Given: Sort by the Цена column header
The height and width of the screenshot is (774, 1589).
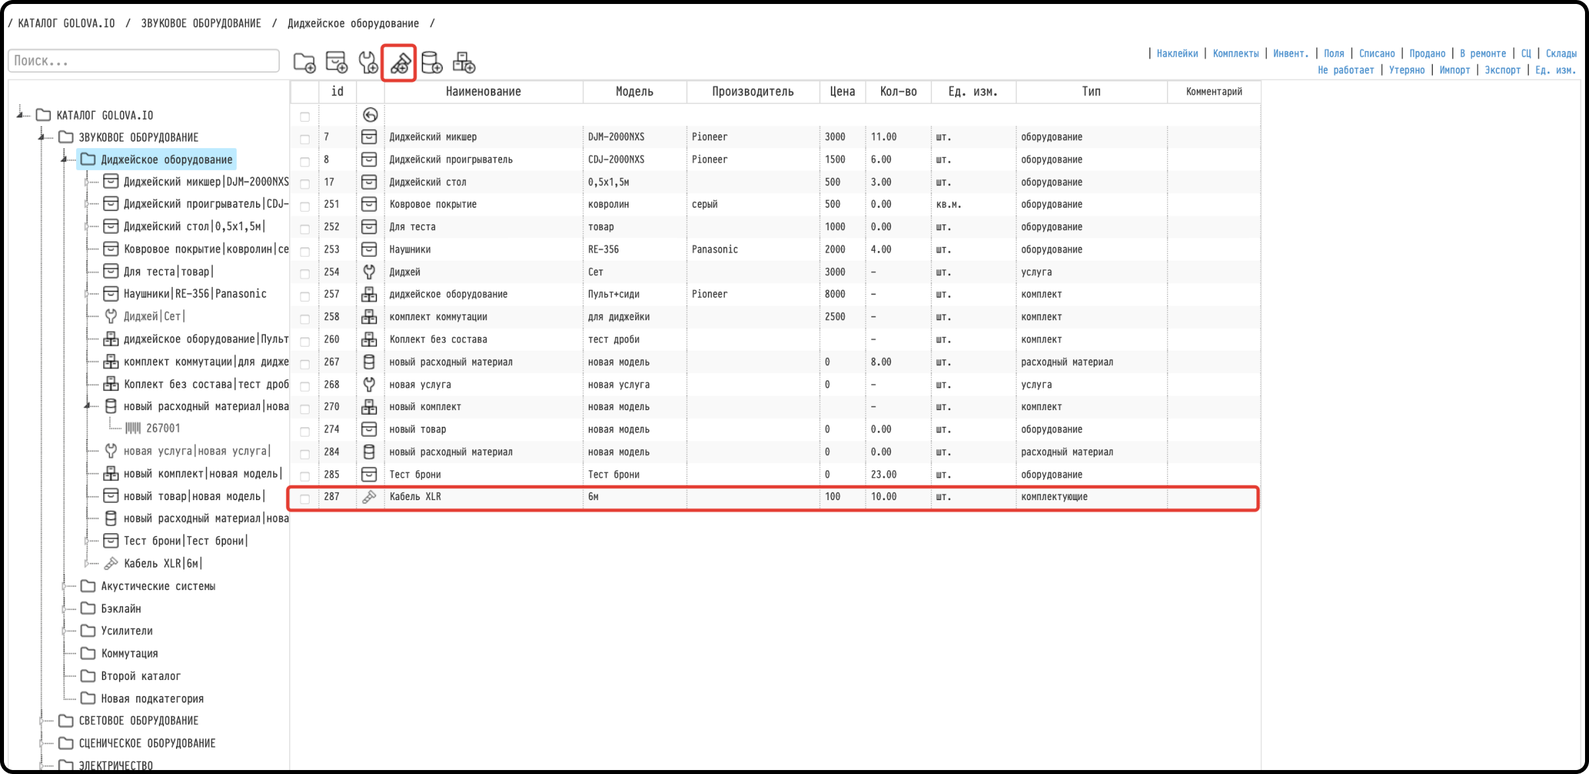Looking at the screenshot, I should pos(842,92).
